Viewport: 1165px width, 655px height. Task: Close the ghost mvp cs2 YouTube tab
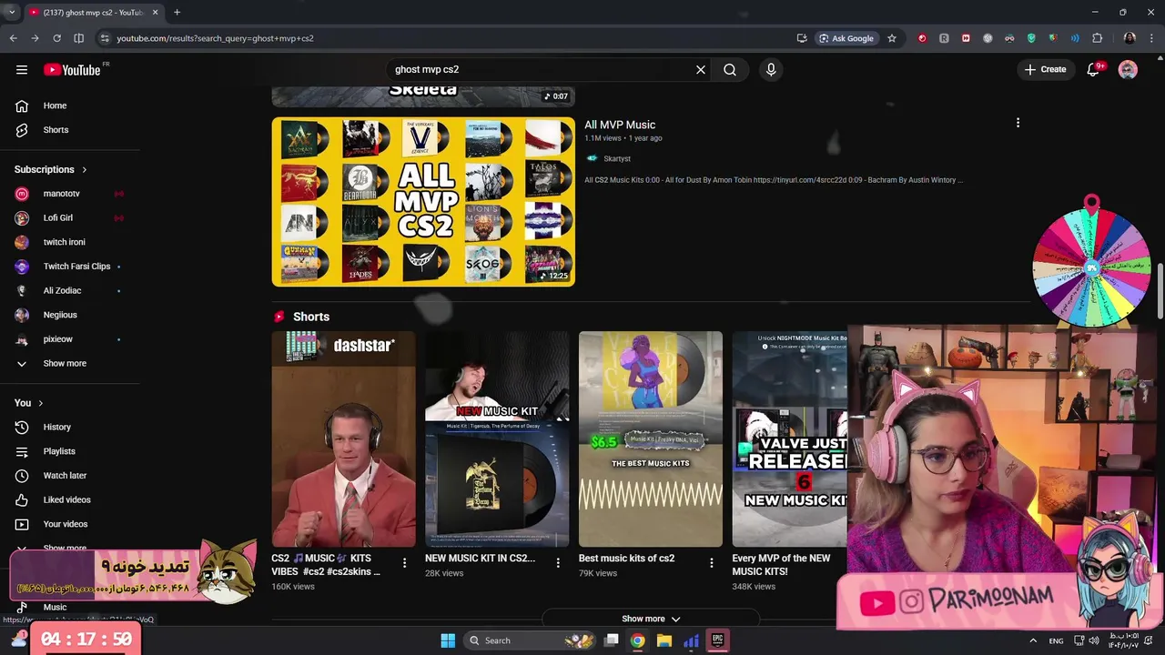point(155,12)
